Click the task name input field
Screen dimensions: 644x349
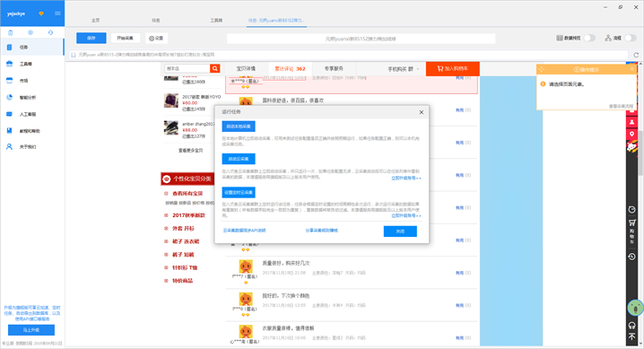(x=361, y=39)
